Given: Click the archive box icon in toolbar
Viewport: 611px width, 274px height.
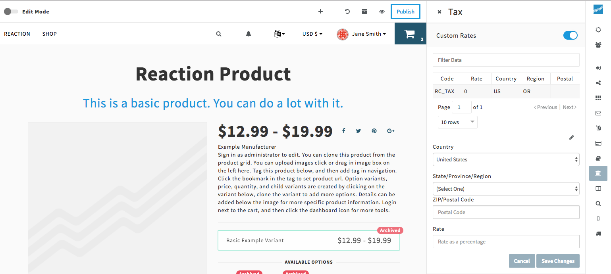Looking at the screenshot, I should pos(364,11).
